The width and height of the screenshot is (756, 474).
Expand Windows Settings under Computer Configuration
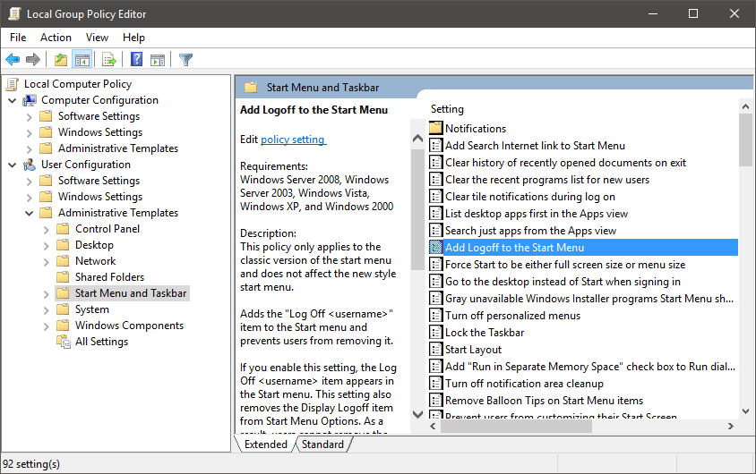tap(30, 133)
